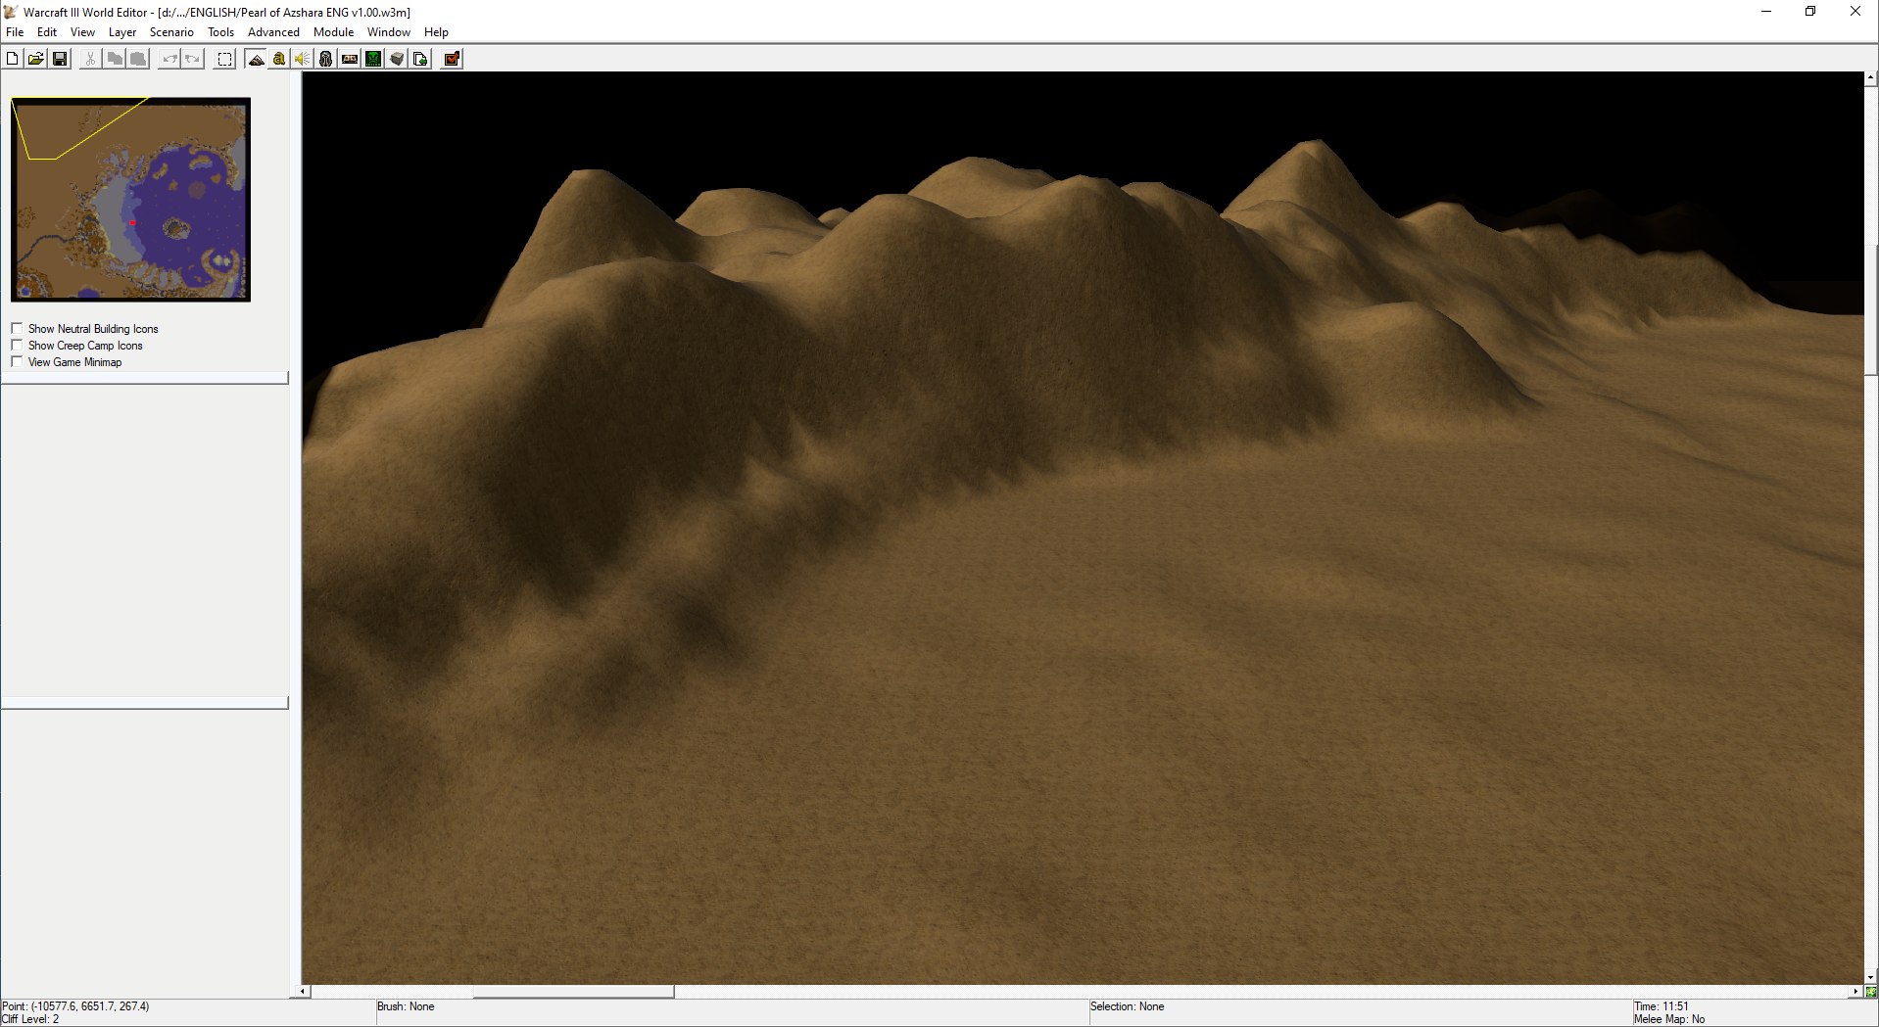Click the viewport scroll right arrow
The width and height of the screenshot is (1879, 1027).
(x=1855, y=992)
